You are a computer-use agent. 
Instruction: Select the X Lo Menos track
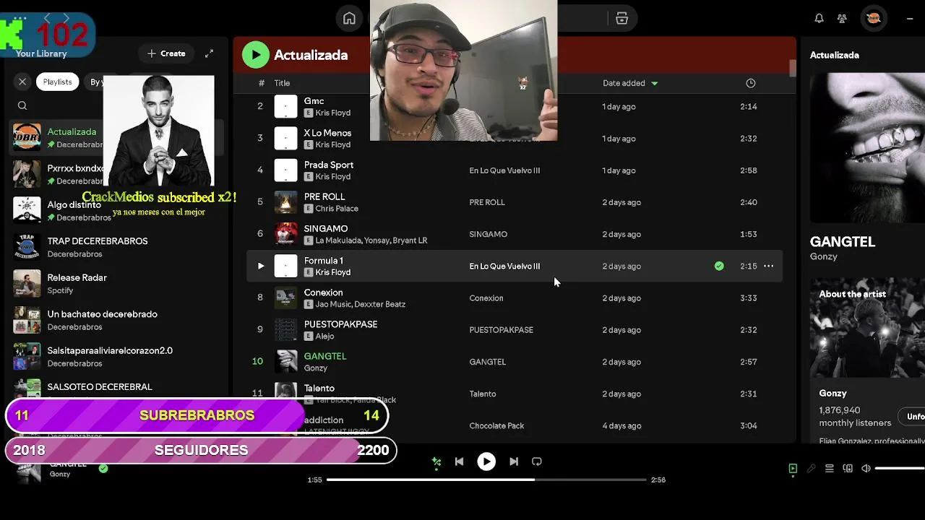click(327, 133)
